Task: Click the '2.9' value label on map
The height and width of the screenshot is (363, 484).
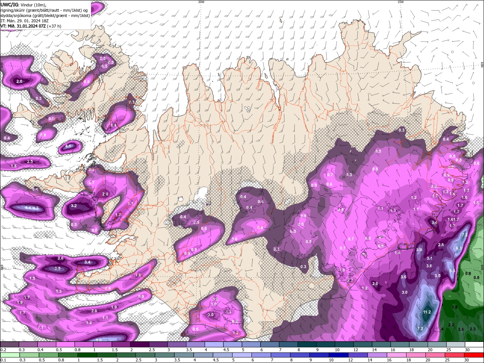Action: click(x=375, y=284)
